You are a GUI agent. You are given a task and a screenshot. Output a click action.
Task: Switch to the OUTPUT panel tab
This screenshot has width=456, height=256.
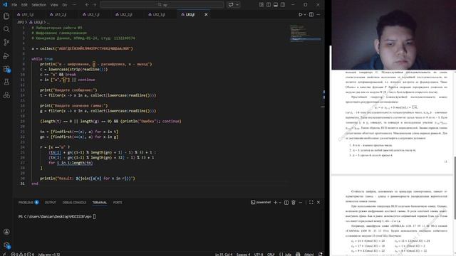point(51,202)
